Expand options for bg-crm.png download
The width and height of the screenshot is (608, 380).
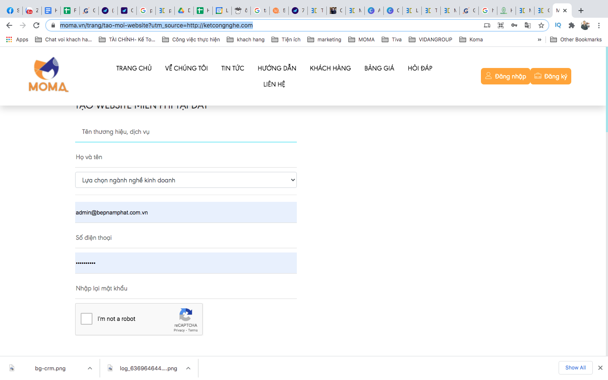point(90,368)
